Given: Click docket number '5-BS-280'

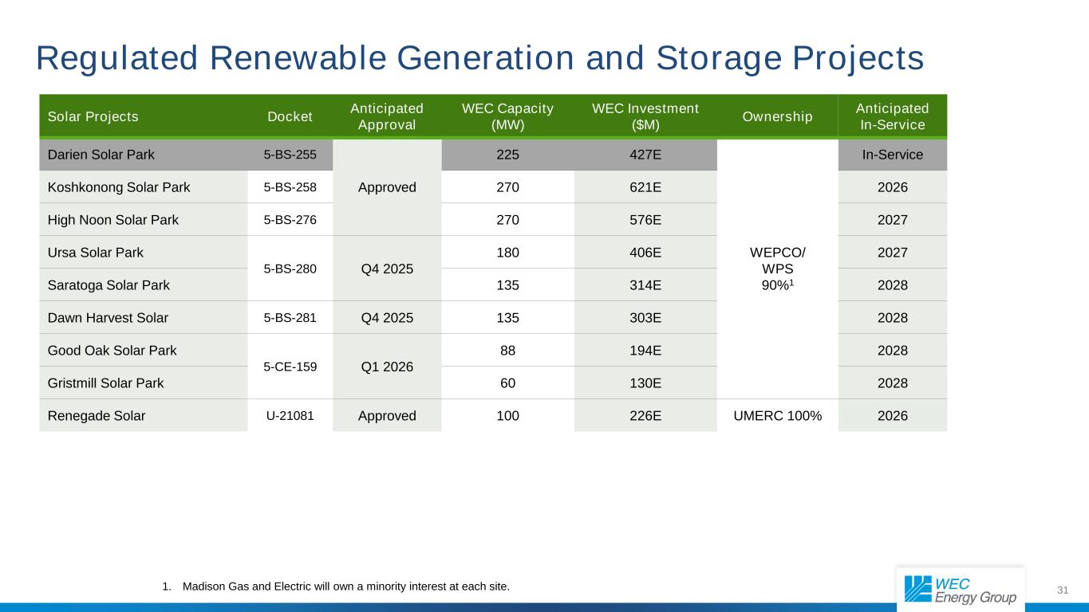Looking at the screenshot, I should coord(290,269).
